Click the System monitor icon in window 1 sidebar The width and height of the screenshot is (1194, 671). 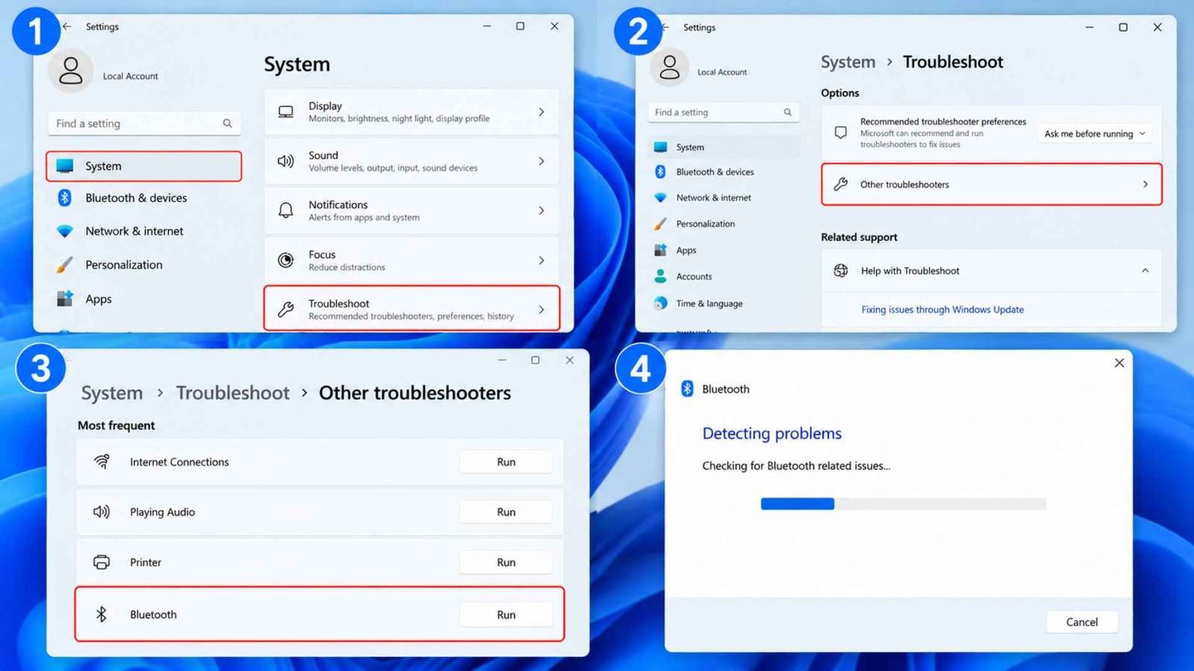click(65, 166)
